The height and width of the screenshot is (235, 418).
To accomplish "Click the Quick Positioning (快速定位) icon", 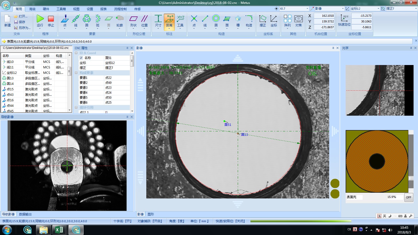I will click(x=344, y=18).
